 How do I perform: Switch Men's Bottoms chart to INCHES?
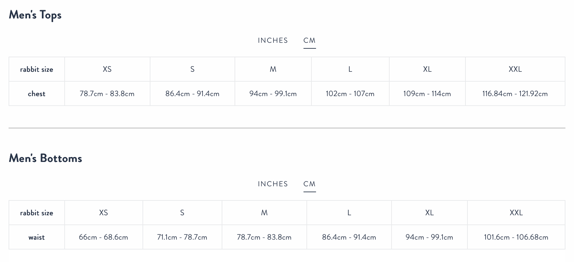[x=272, y=184]
